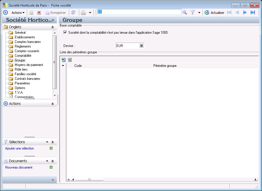Open the T.V.A. folder item
The height and width of the screenshot is (191, 262).
(19, 92)
